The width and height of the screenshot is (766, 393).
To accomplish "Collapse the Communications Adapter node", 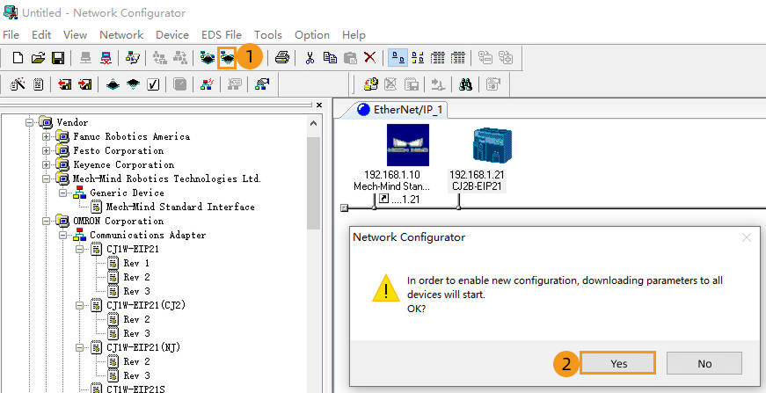I will click(63, 236).
